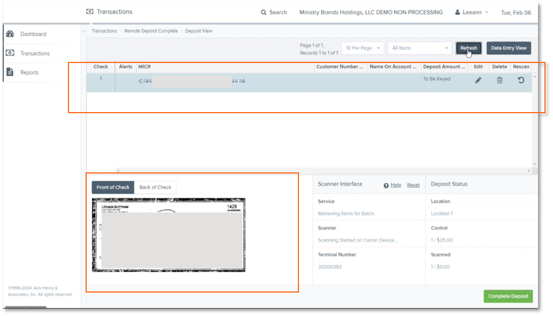Screen dimensions: 553x316
Task: Switch to the Back of Check tab
Action: click(x=155, y=187)
